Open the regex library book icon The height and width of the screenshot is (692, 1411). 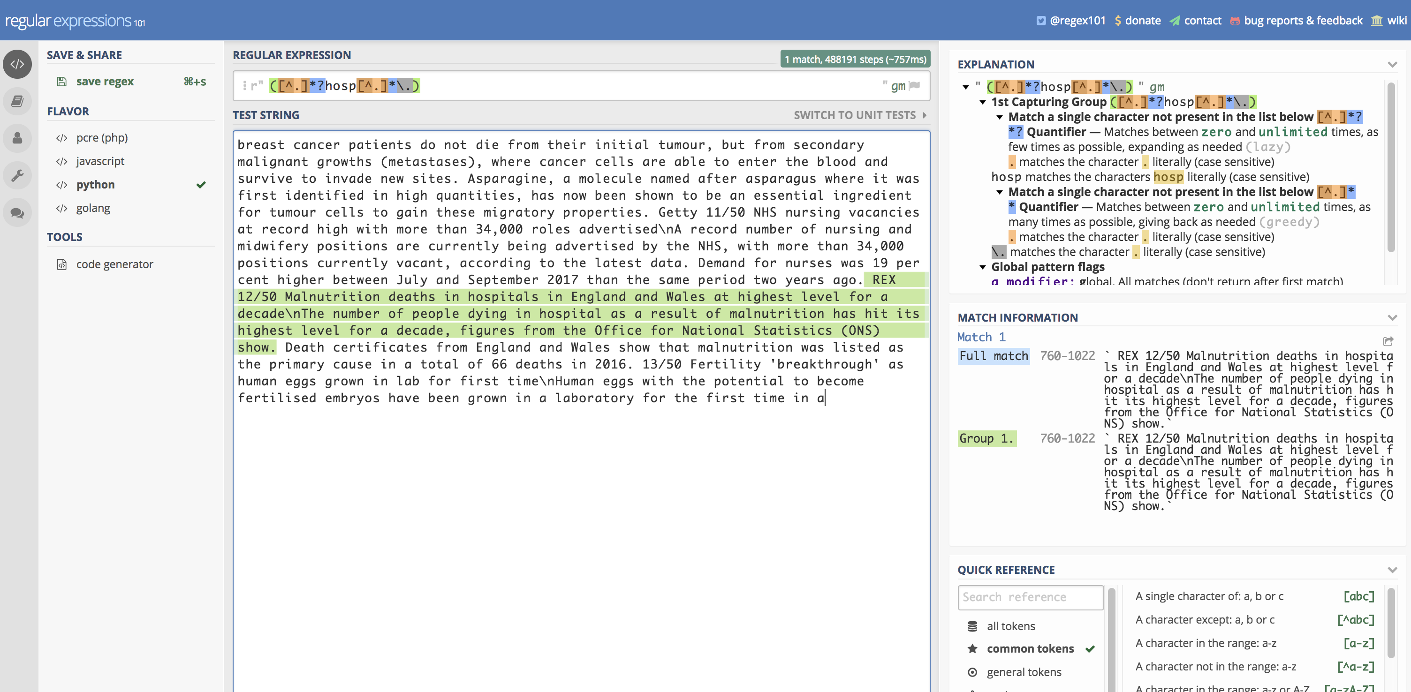pyautogui.click(x=17, y=101)
